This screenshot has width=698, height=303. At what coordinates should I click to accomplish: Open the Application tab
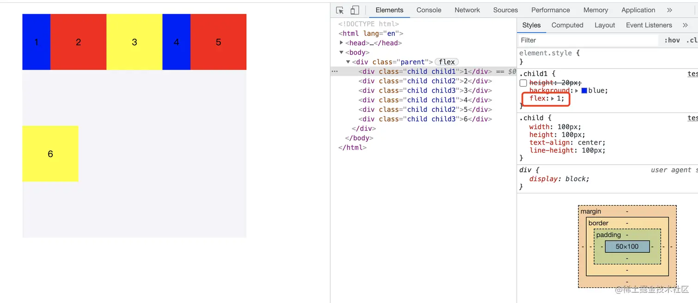(638, 10)
